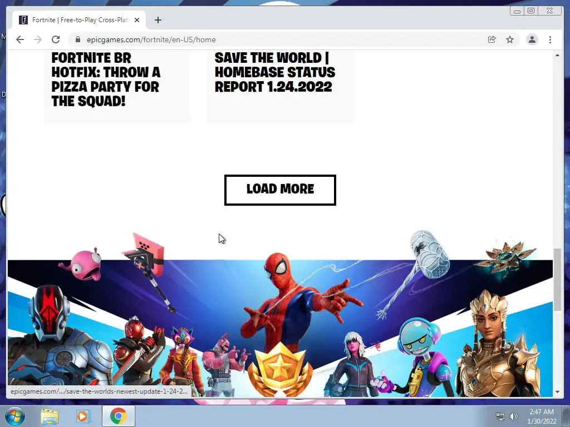Click the Show desktop strip
The image size is (570, 427).
point(566,416)
